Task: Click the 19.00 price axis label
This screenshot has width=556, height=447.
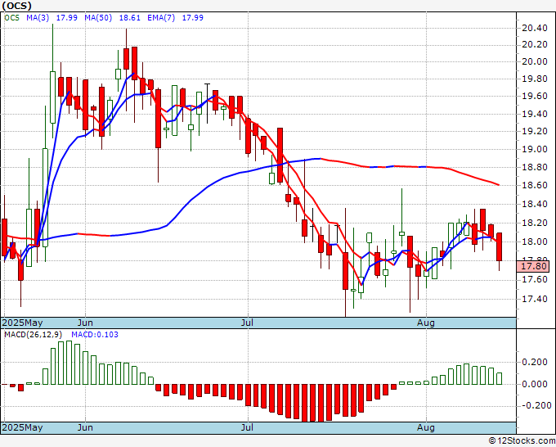Action: click(x=535, y=149)
